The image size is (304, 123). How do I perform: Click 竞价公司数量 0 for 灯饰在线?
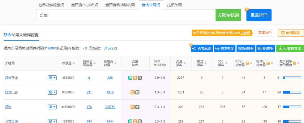[x=89, y=78]
